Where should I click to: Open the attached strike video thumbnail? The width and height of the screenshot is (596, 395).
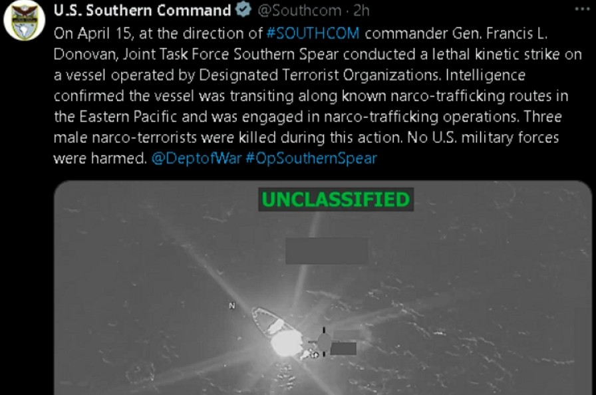point(323,288)
